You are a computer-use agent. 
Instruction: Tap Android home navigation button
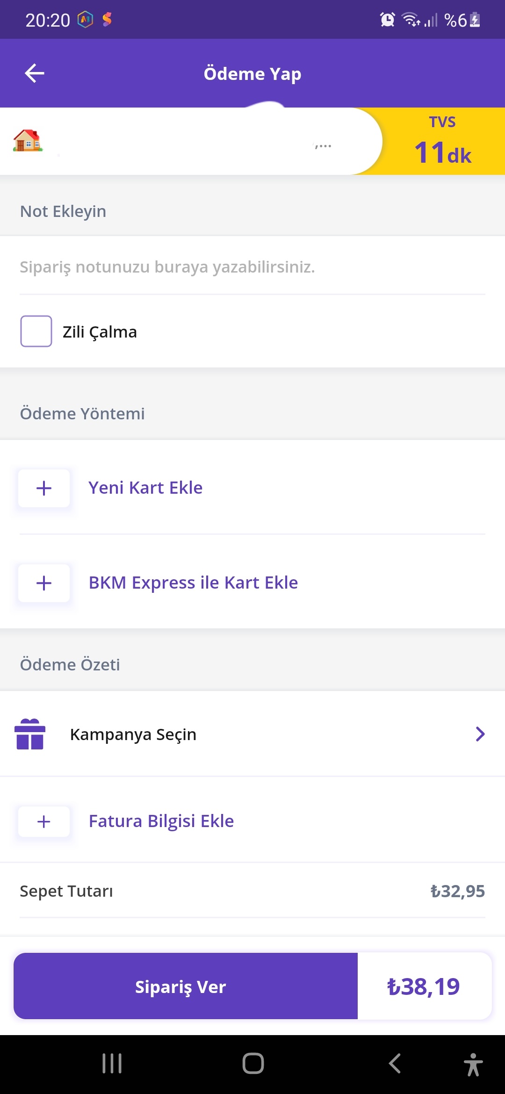(x=253, y=1064)
